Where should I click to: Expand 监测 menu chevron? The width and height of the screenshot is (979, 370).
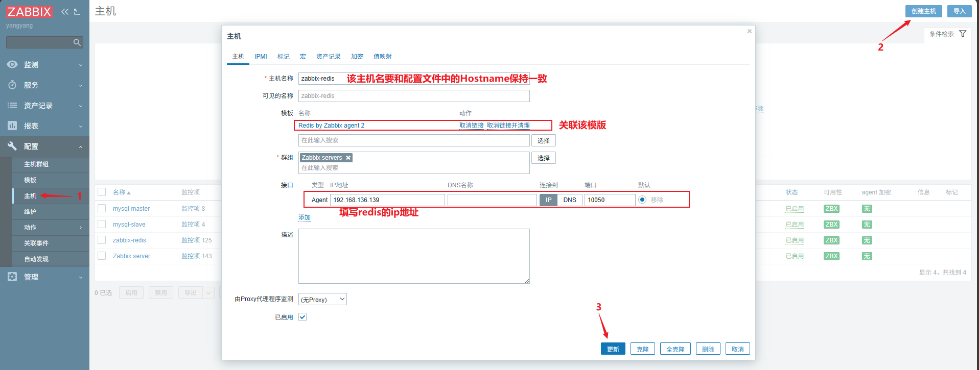click(81, 65)
